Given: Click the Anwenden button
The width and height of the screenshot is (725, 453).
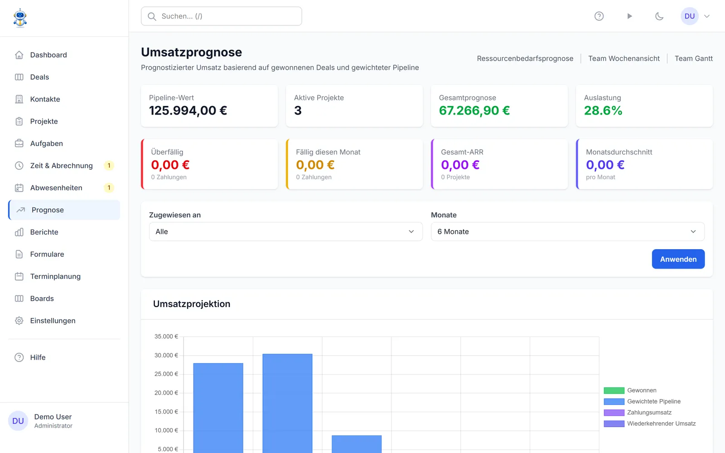Looking at the screenshot, I should pos(678,259).
